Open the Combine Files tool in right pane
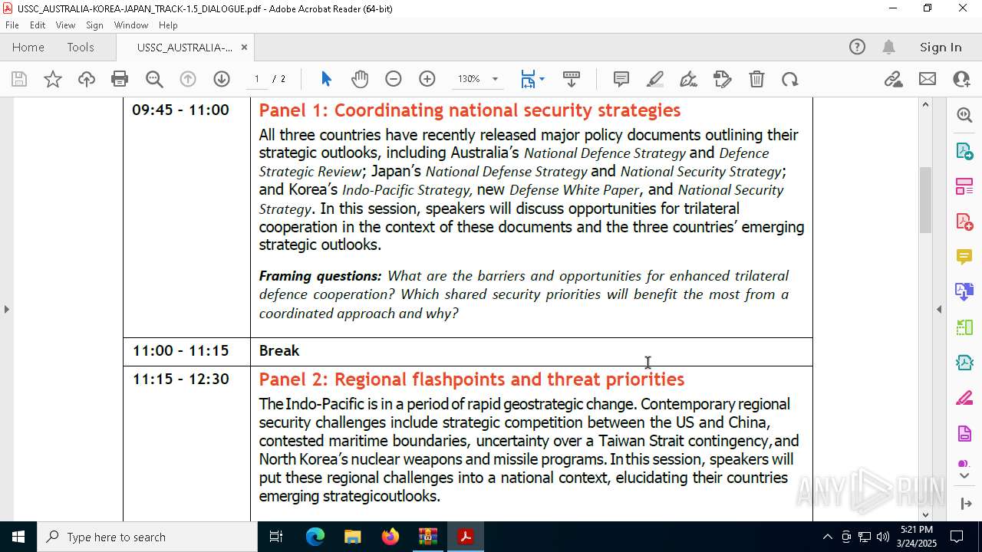Image resolution: width=982 pixels, height=552 pixels. click(964, 292)
